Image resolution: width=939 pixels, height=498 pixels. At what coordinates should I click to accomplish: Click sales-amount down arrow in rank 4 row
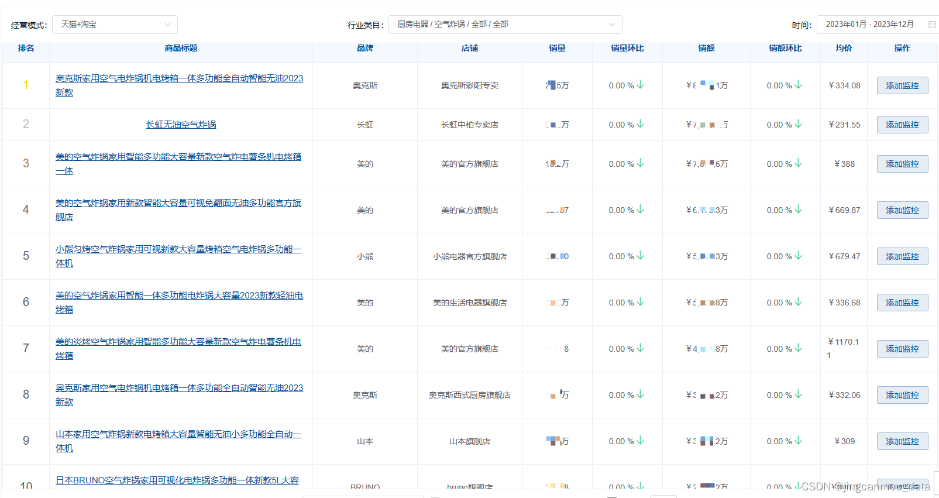pyautogui.click(x=799, y=209)
